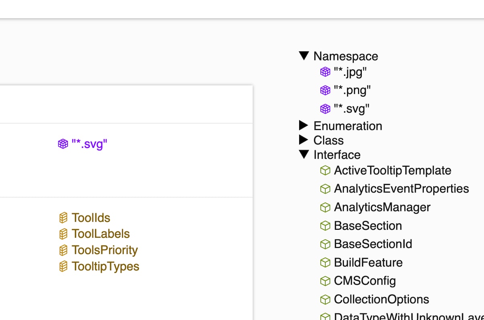The image size is (484, 320).
Task: Collapse the Interface section
Action: (304, 154)
